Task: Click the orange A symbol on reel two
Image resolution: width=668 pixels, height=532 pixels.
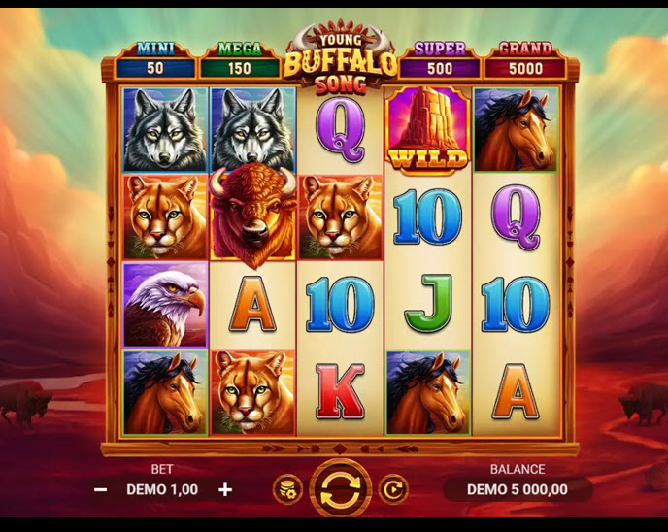Action: [253, 303]
